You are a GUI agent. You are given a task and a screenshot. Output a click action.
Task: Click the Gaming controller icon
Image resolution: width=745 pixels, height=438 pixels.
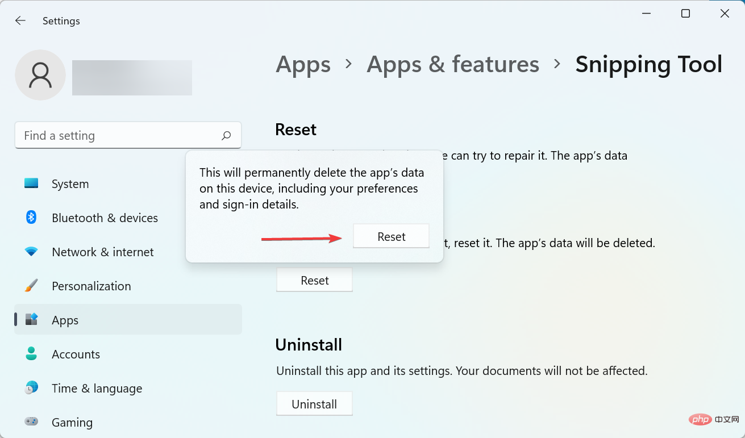coord(31,422)
